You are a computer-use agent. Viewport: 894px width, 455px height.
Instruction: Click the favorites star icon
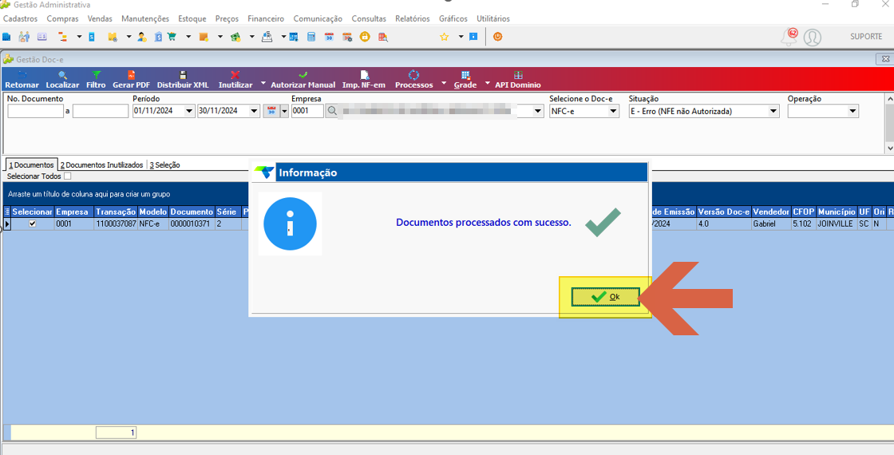(x=444, y=37)
